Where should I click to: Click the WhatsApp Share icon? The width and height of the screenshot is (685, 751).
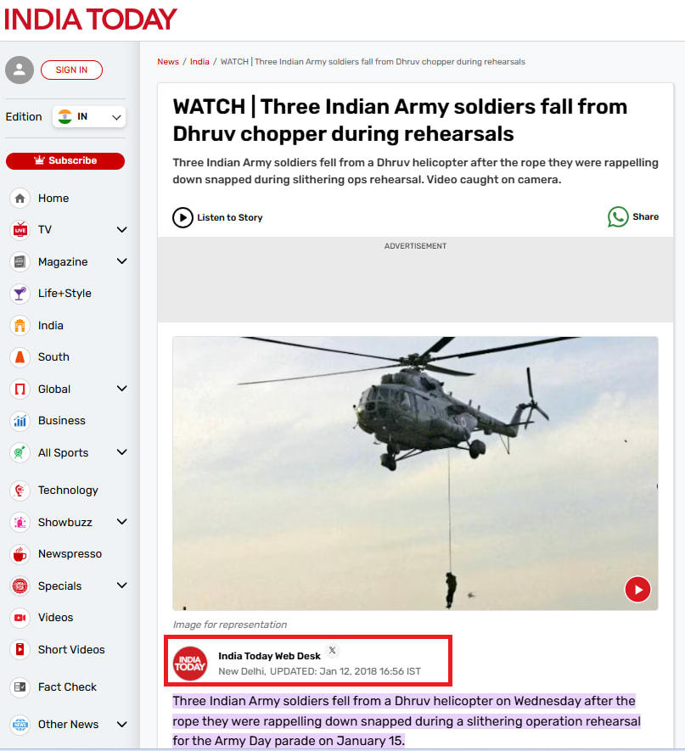coord(618,217)
